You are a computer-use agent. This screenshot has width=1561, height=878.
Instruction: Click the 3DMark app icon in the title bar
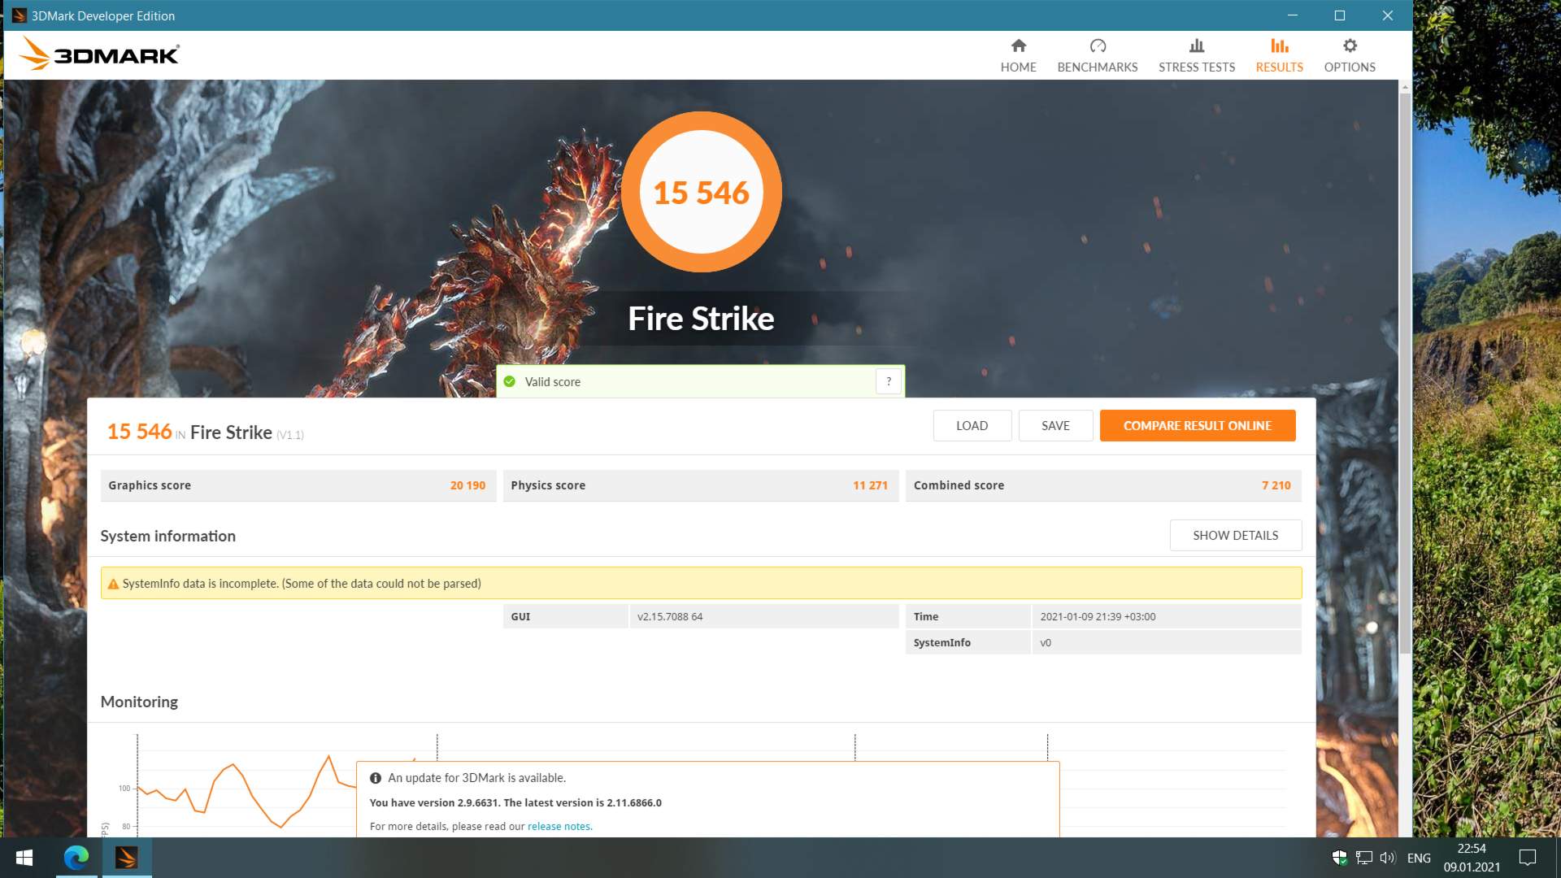pos(19,15)
